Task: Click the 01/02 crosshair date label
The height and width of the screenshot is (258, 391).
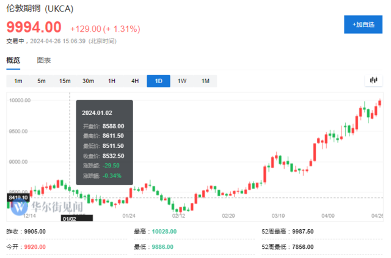Action: [x=69, y=217]
